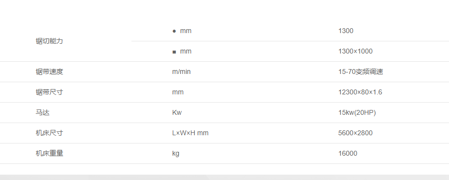Select the 机床尺寸 row label
This screenshot has width=449, height=180.
point(49,133)
